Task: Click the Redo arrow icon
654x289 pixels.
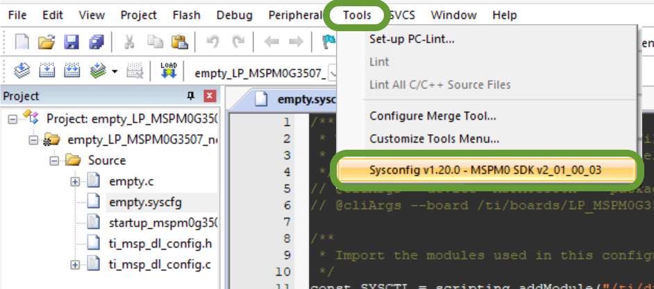Action: (238, 42)
